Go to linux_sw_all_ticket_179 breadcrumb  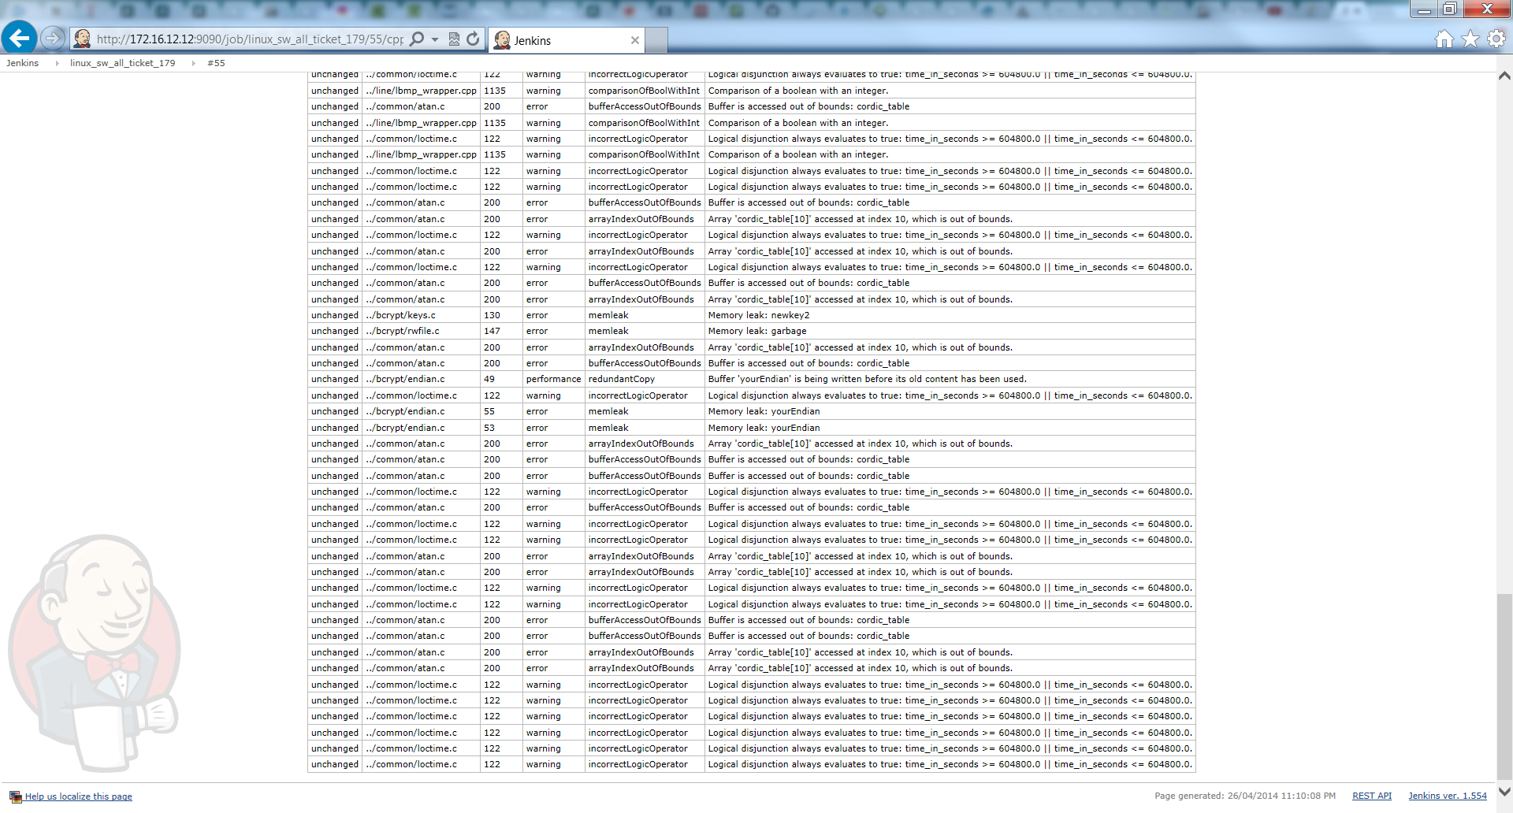coord(122,63)
